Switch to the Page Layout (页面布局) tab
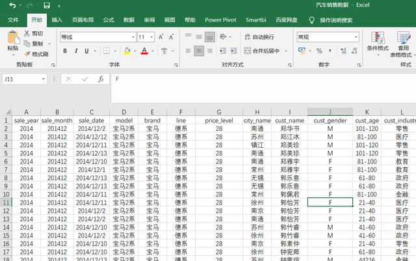416x261 pixels. [x=83, y=20]
